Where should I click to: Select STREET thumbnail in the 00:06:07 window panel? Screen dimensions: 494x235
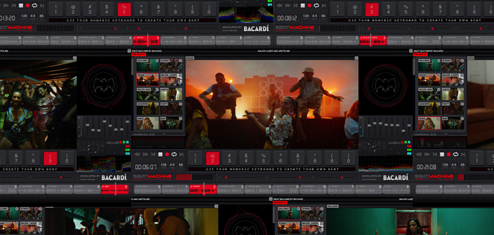point(171,65)
